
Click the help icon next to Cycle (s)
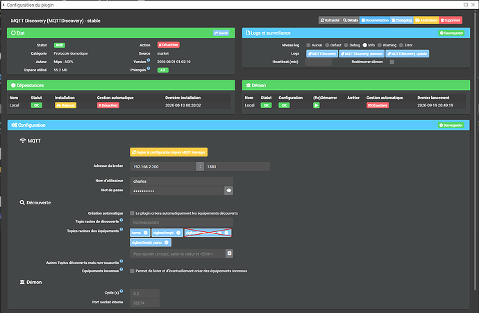click(121, 291)
